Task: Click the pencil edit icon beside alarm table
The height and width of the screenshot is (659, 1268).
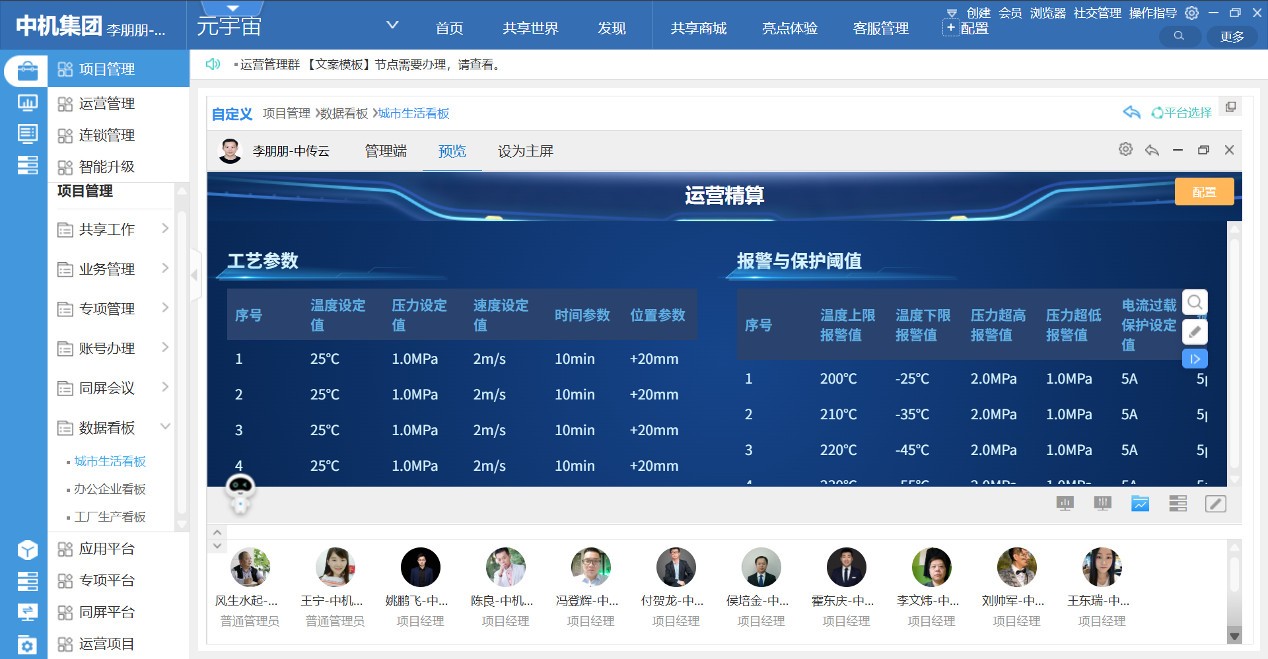Action: [x=1195, y=331]
